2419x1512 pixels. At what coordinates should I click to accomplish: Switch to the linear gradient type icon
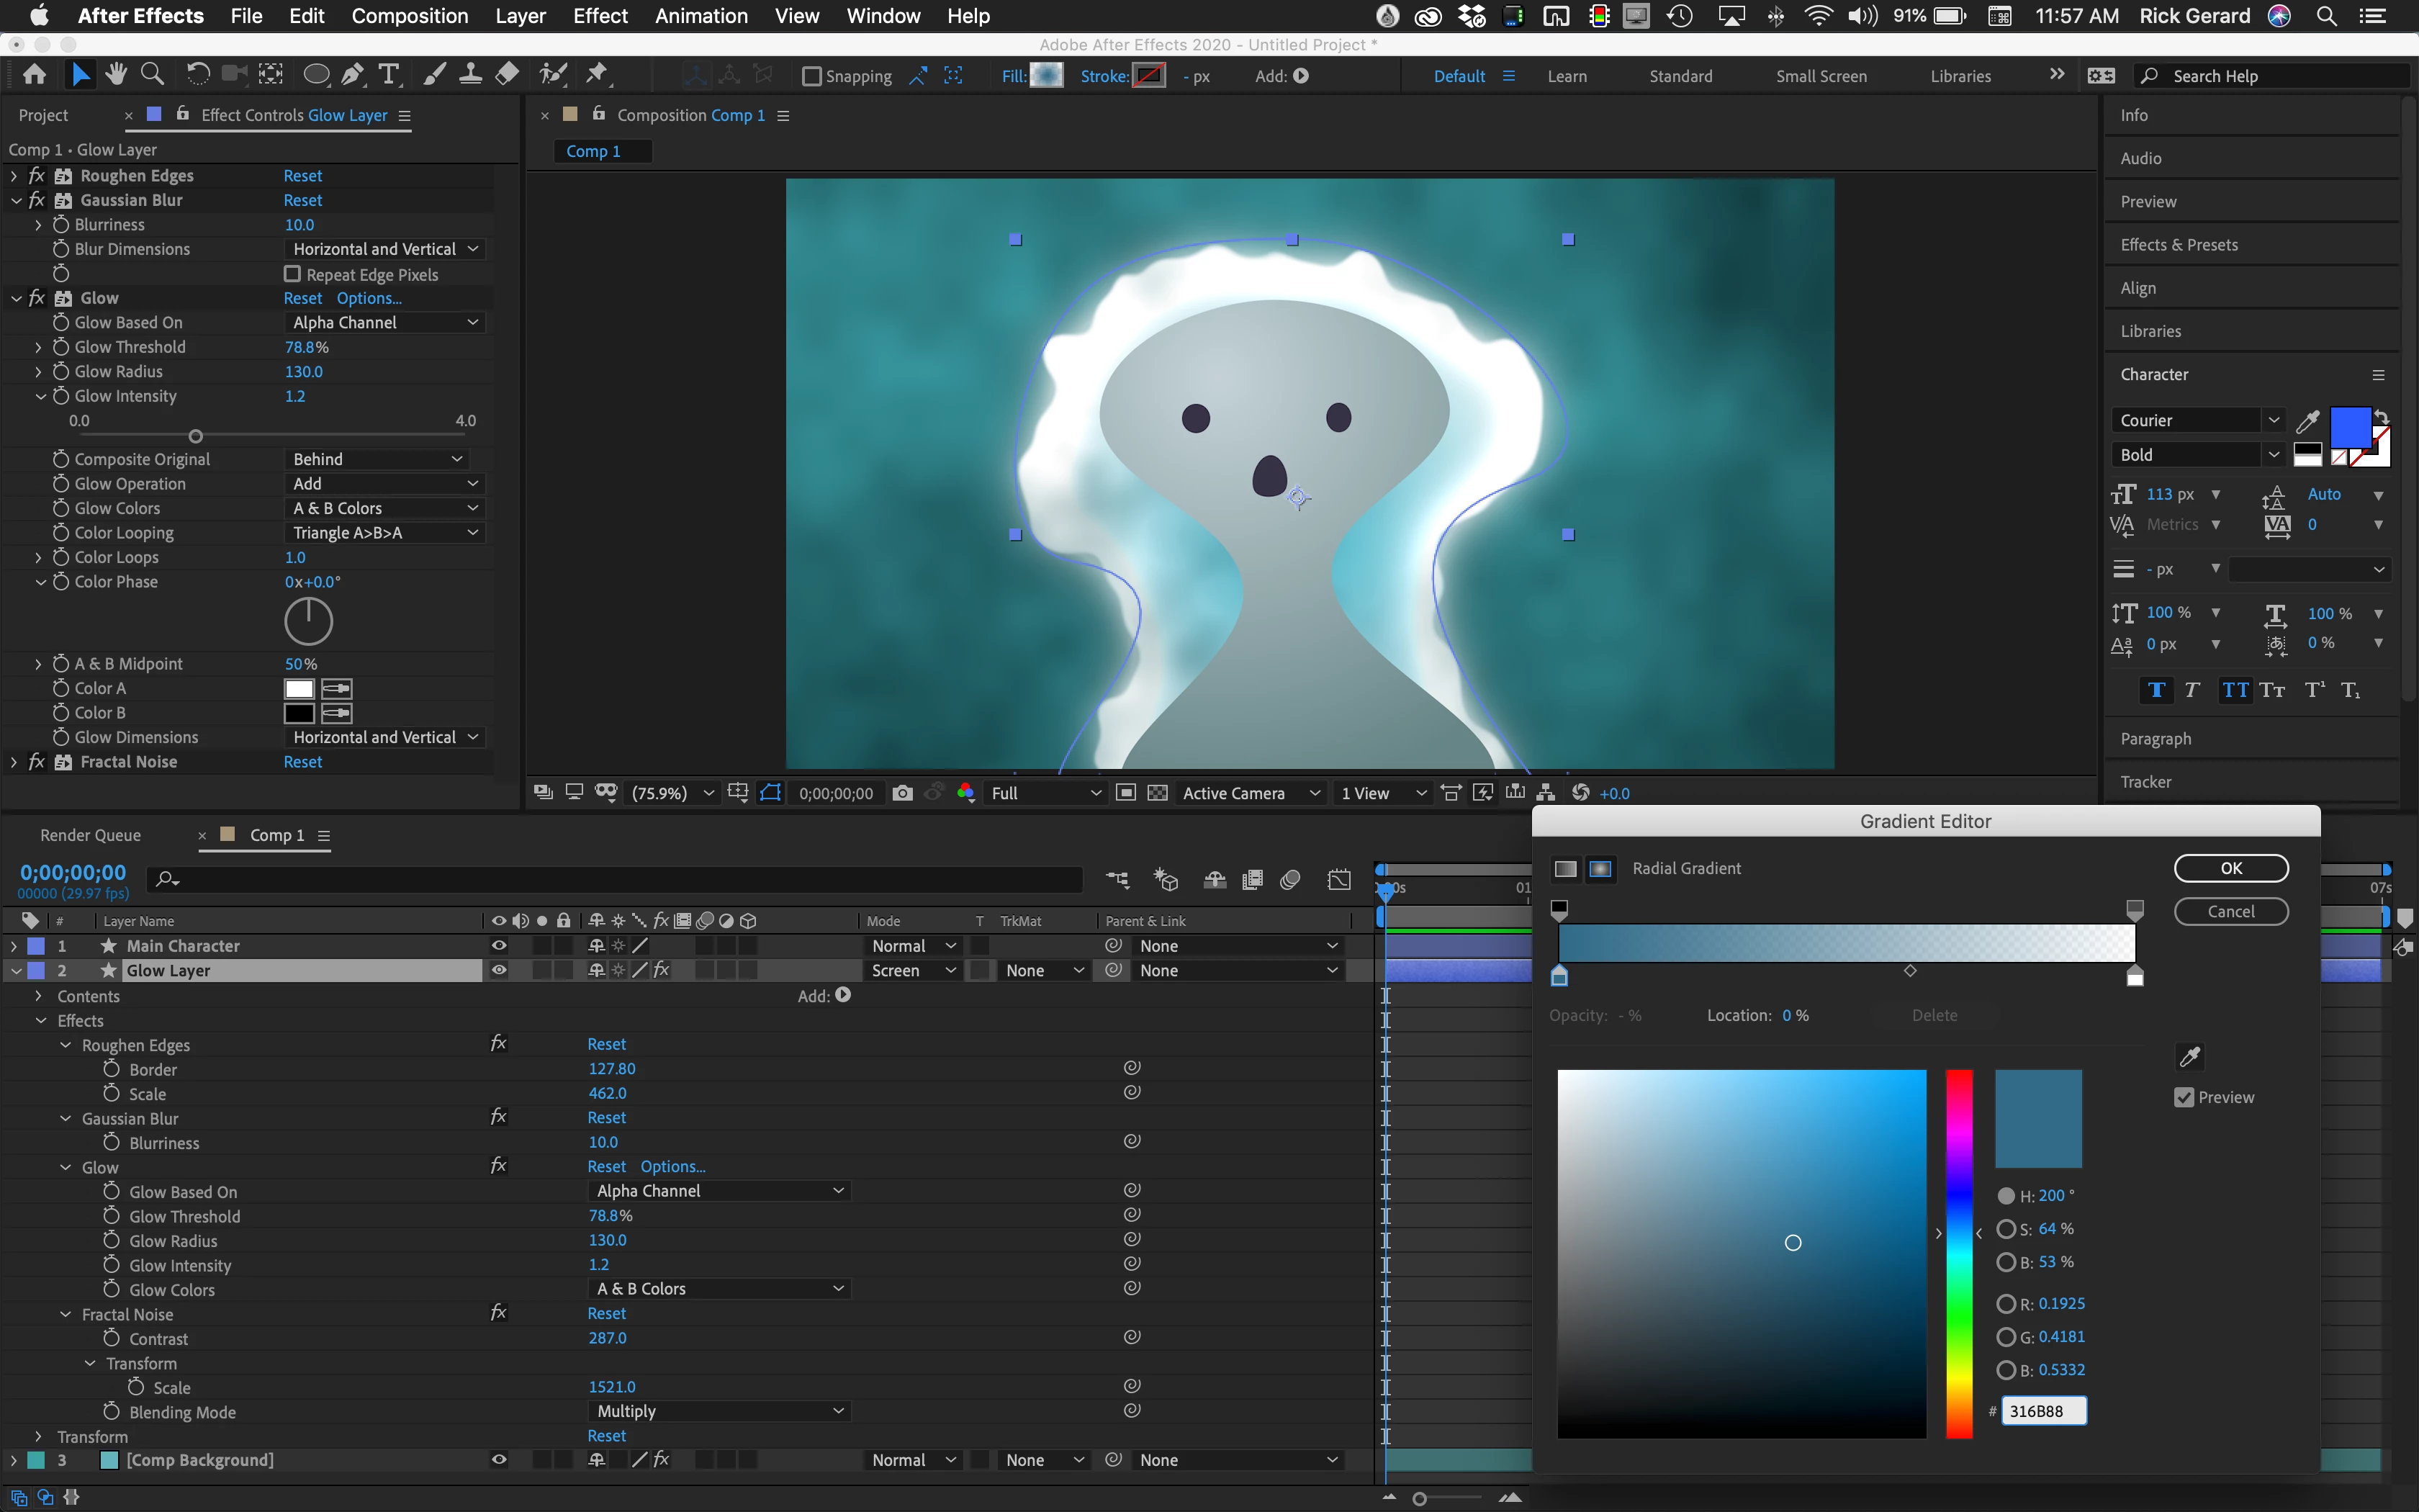click(x=1565, y=868)
